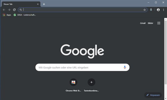This screenshot has width=167, height=100.
Task: Open the Google apps grid
Action: (x=159, y=23)
